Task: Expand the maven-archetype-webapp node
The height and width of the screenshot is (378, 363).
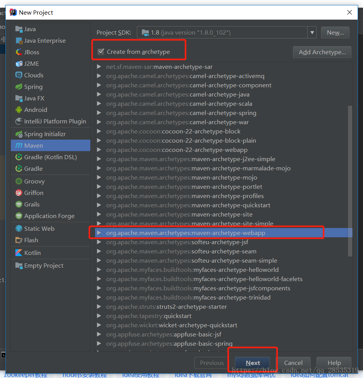Action: pyautogui.click(x=99, y=233)
